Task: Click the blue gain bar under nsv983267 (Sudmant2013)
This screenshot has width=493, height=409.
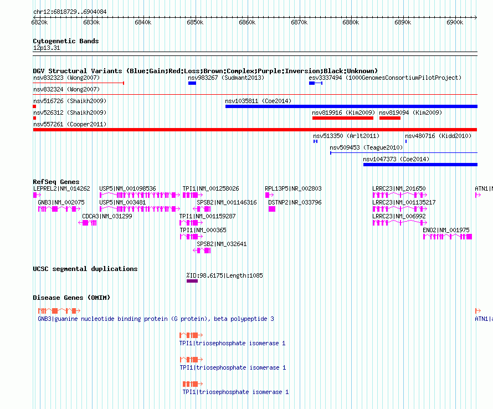Action: click(x=192, y=83)
